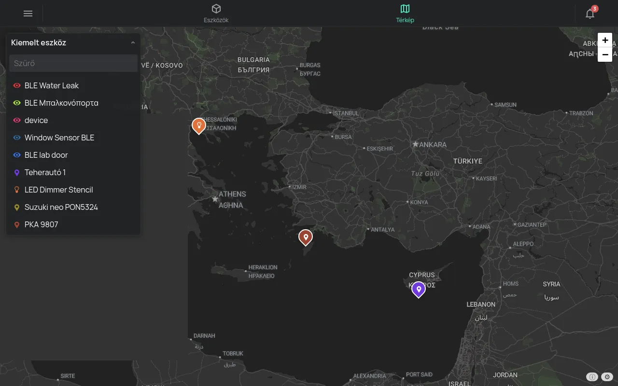The height and width of the screenshot is (386, 618).
Task: Click the red pin icon for PKA 9807
Action: [x=17, y=224]
